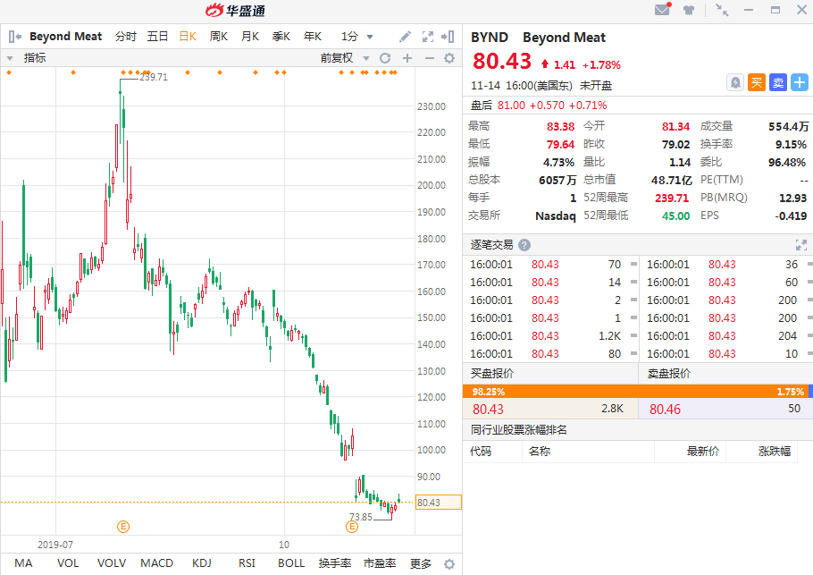Click the trade row with volume 204
Image resolution: width=813 pixels, height=575 pixels.
(728, 335)
